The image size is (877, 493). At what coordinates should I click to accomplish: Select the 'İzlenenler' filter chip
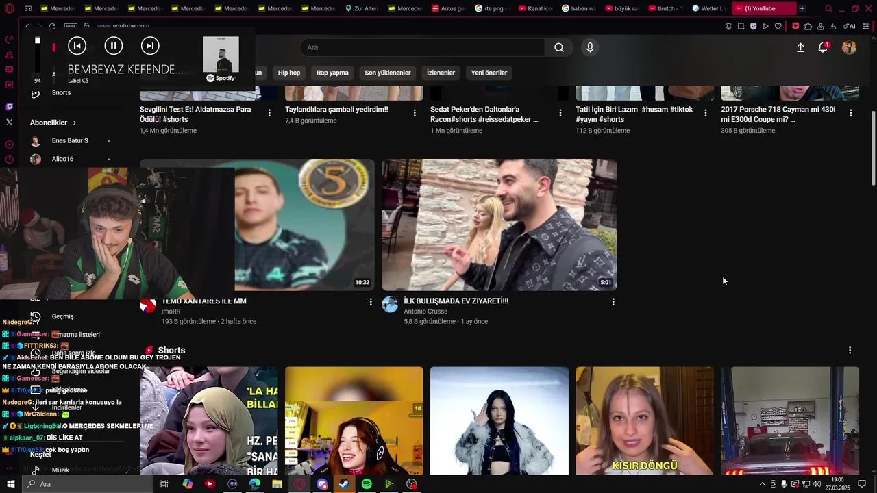coord(441,73)
